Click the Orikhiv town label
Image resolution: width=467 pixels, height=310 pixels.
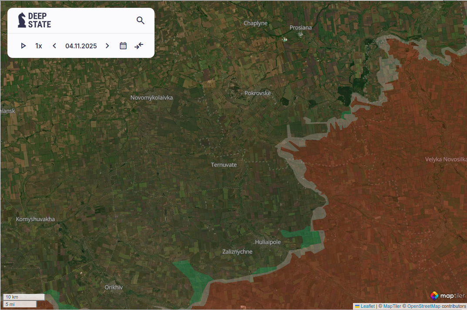[114, 287]
